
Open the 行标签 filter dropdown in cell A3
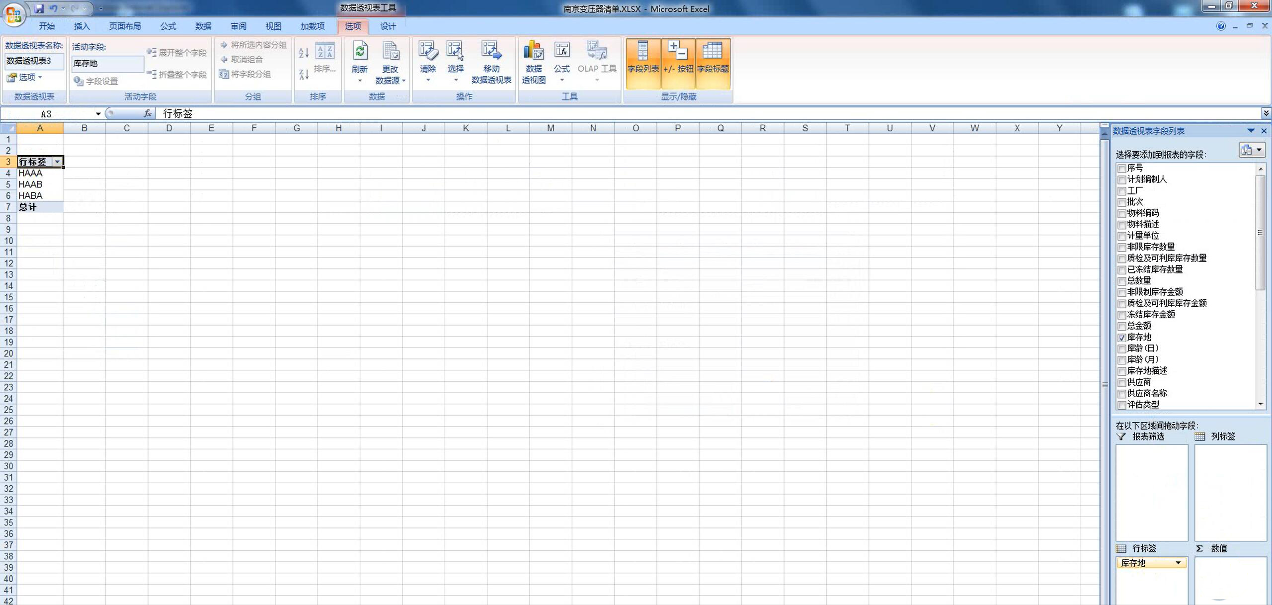[x=58, y=162]
